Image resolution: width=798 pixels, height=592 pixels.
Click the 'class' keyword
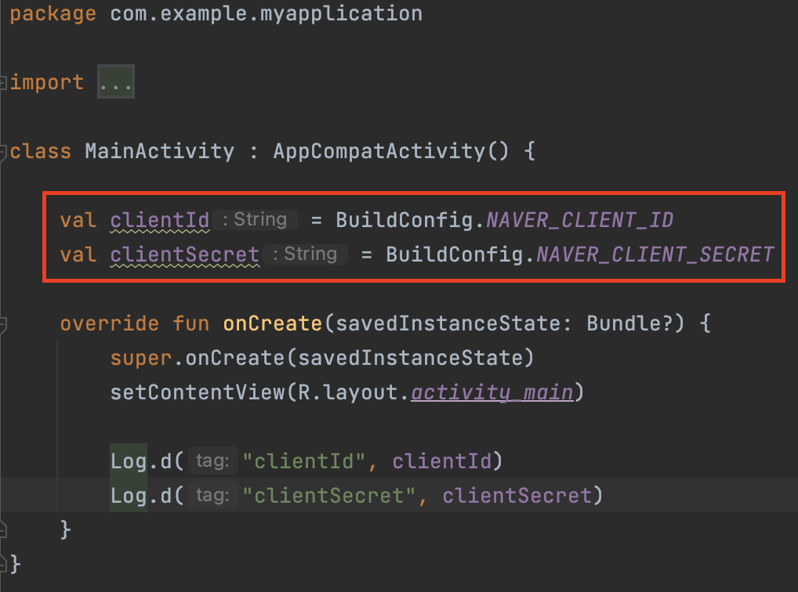pyautogui.click(x=41, y=151)
